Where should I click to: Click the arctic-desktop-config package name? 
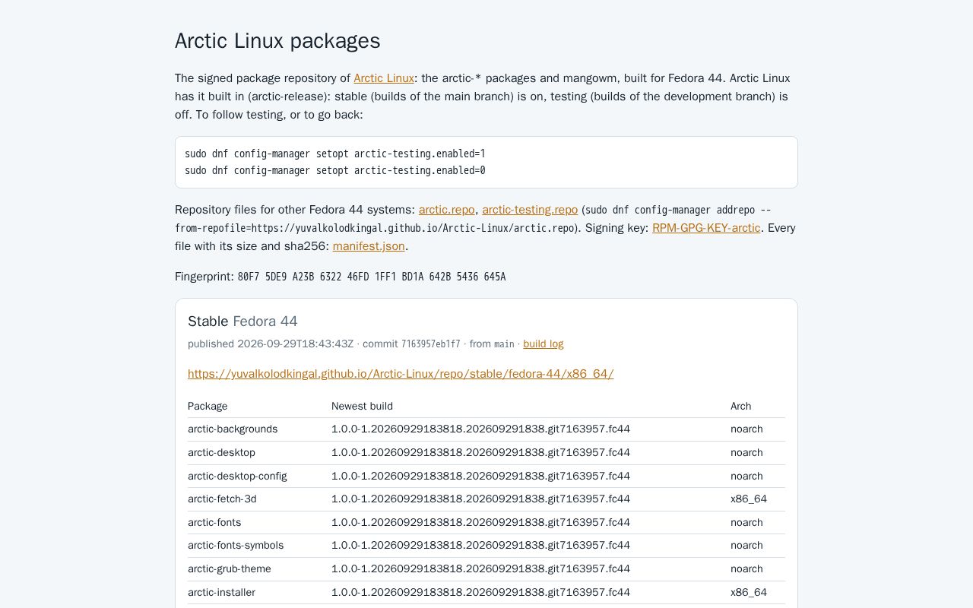pyautogui.click(x=237, y=476)
